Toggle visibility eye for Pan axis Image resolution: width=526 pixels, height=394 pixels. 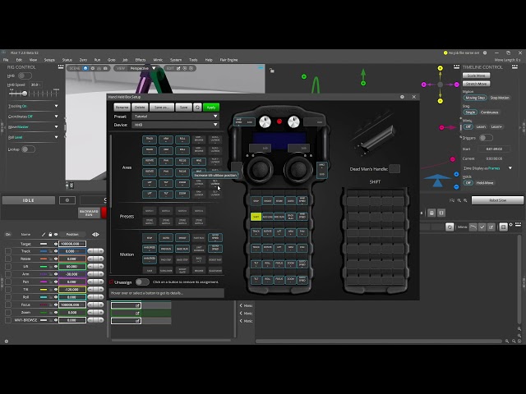tap(56, 282)
